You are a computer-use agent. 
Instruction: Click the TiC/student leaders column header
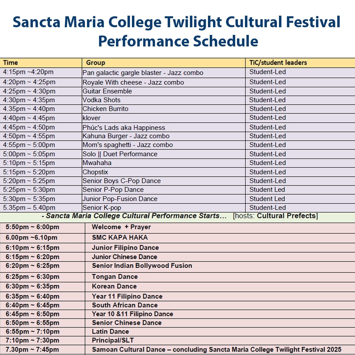(x=278, y=63)
